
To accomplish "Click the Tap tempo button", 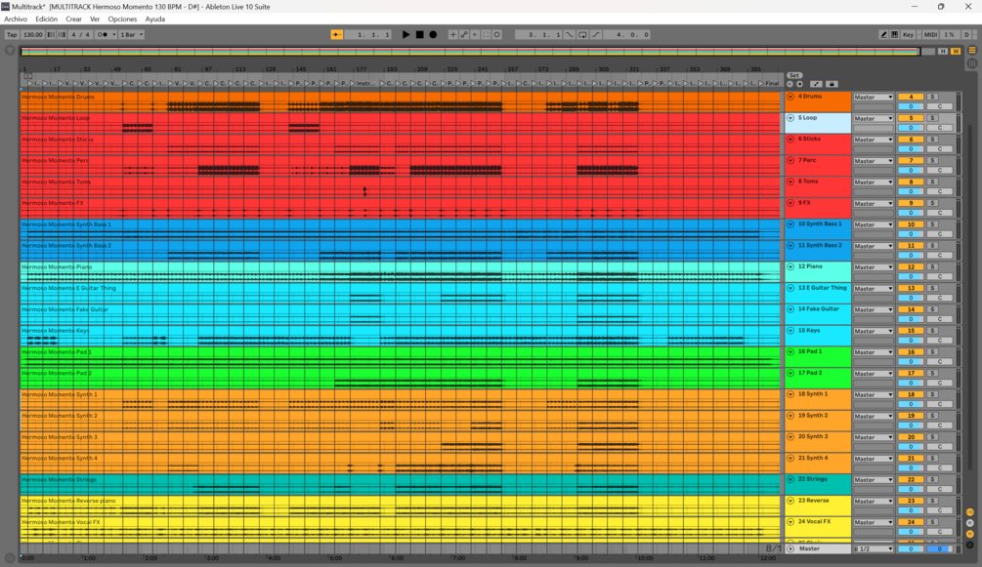I will [12, 34].
